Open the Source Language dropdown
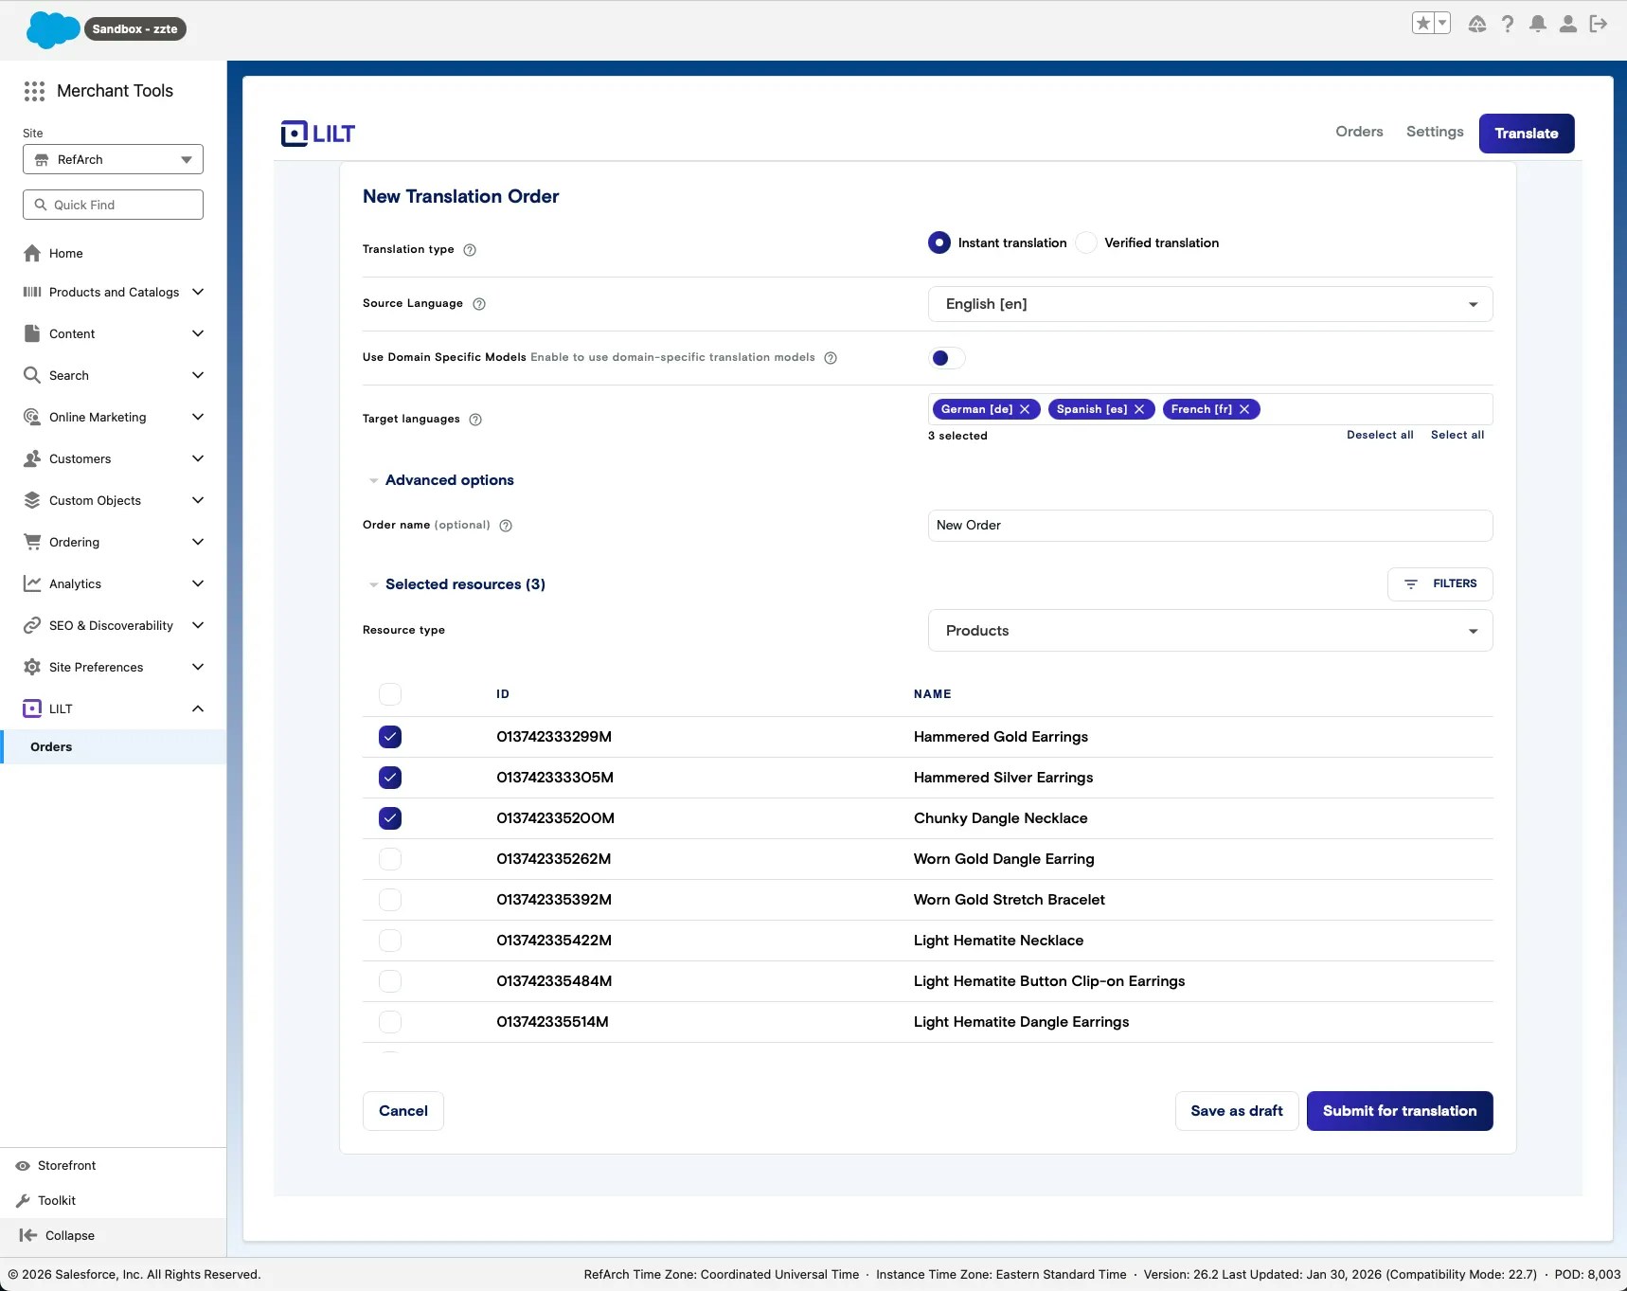Image resolution: width=1627 pixels, height=1291 pixels. 1209,304
